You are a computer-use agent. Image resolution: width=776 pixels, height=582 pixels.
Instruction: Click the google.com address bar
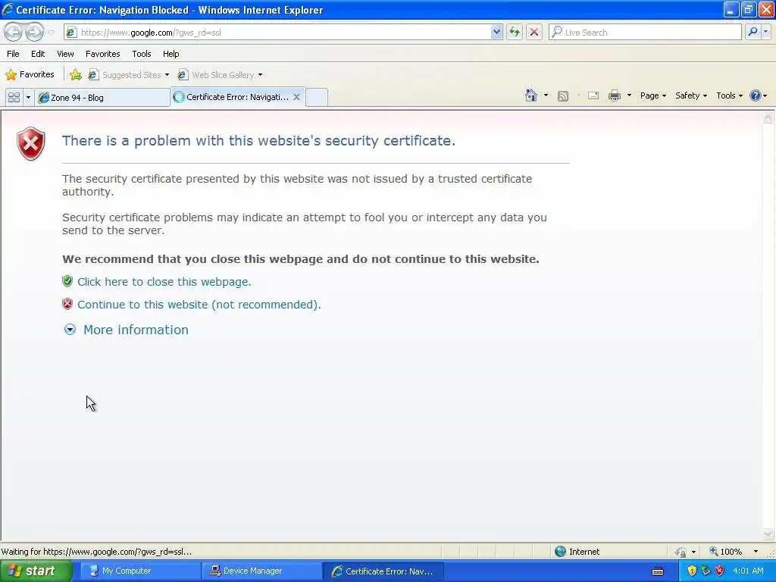285,32
